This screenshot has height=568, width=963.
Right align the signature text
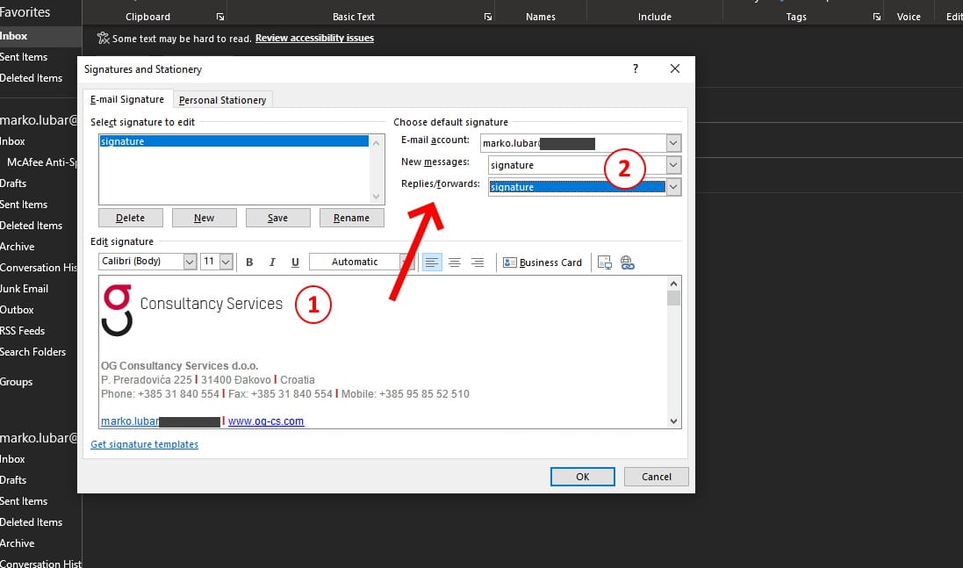pos(477,262)
